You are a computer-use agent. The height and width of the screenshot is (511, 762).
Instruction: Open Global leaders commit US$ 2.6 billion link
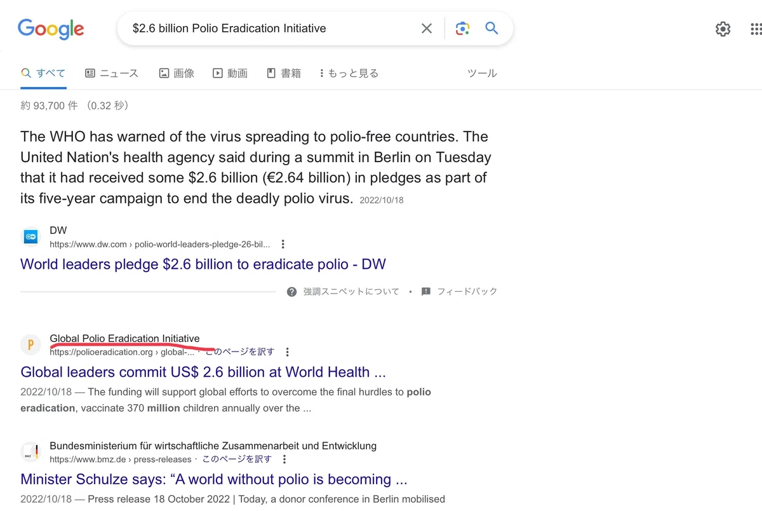click(x=203, y=372)
